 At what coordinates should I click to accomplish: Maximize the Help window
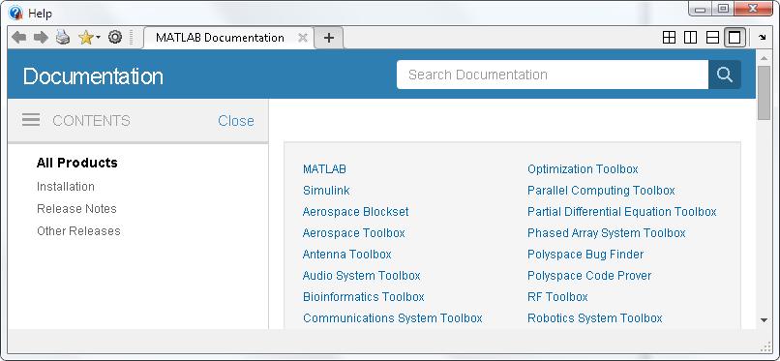pos(723,9)
